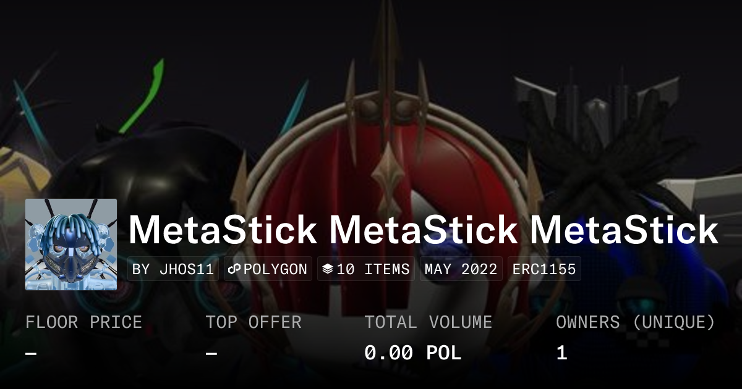The image size is (742, 389).
Task: Click the FLOOR PRICE label
Action: click(x=83, y=322)
